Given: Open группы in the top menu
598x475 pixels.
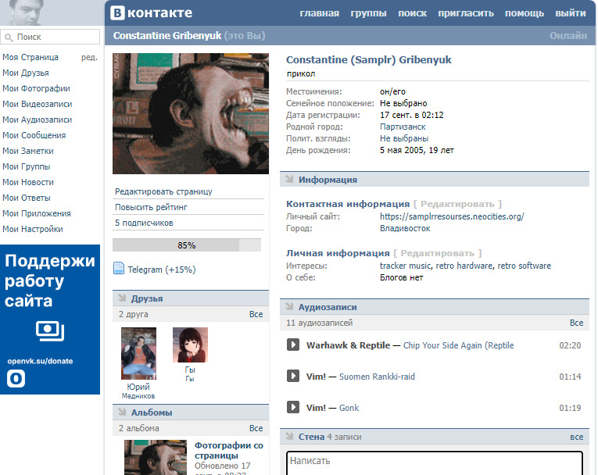Looking at the screenshot, I should click(368, 13).
